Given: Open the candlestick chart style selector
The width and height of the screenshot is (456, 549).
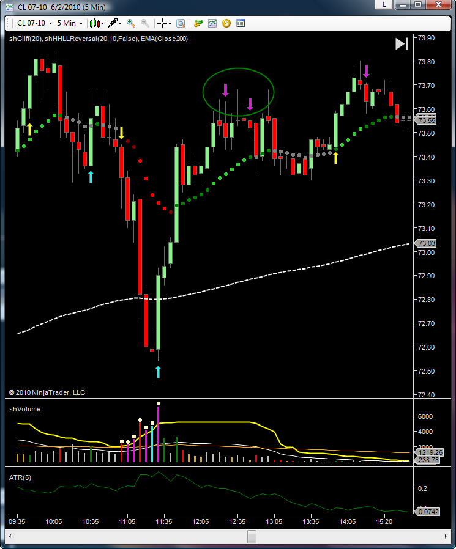Looking at the screenshot, I should click(97, 23).
